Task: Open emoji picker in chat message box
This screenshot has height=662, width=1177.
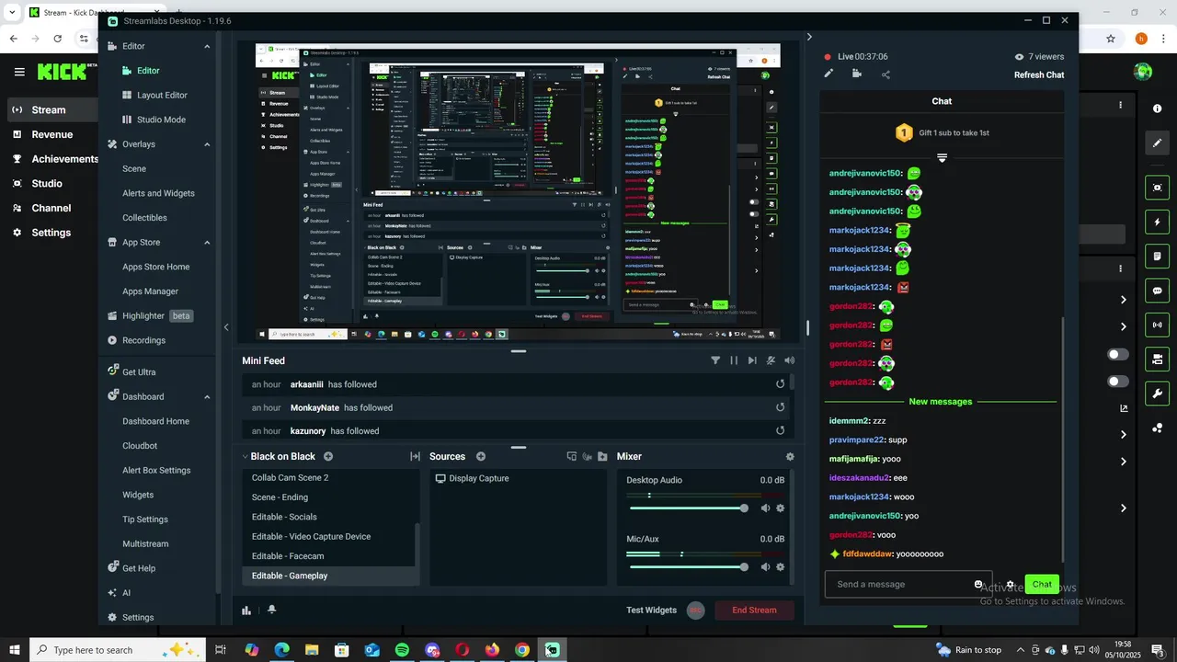Action: click(x=978, y=584)
